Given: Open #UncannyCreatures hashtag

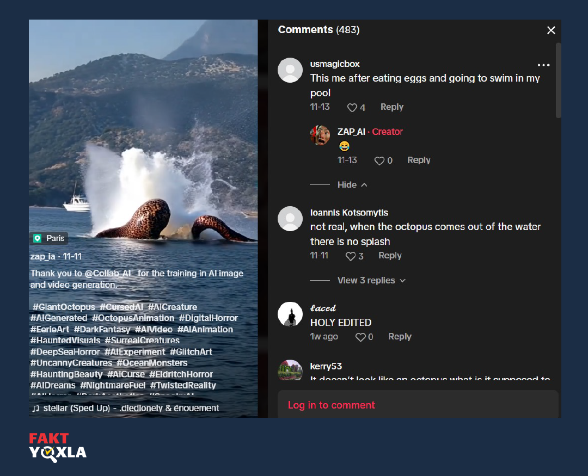Looking at the screenshot, I should (x=71, y=363).
